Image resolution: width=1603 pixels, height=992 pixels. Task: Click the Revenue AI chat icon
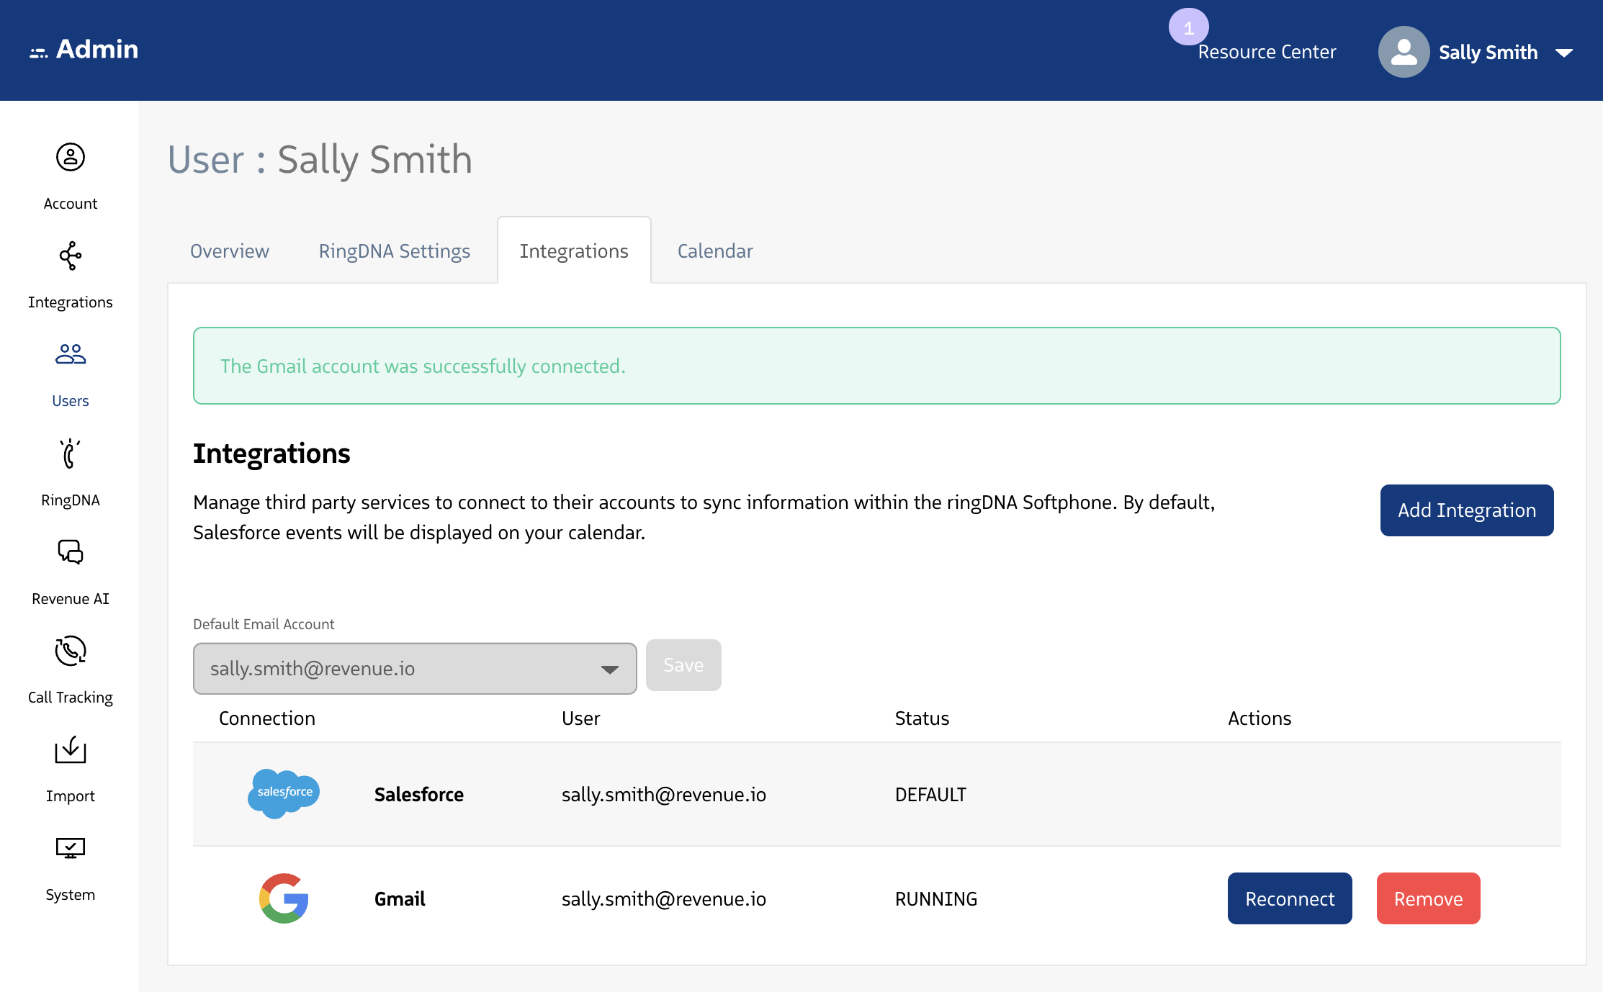pyautogui.click(x=70, y=552)
